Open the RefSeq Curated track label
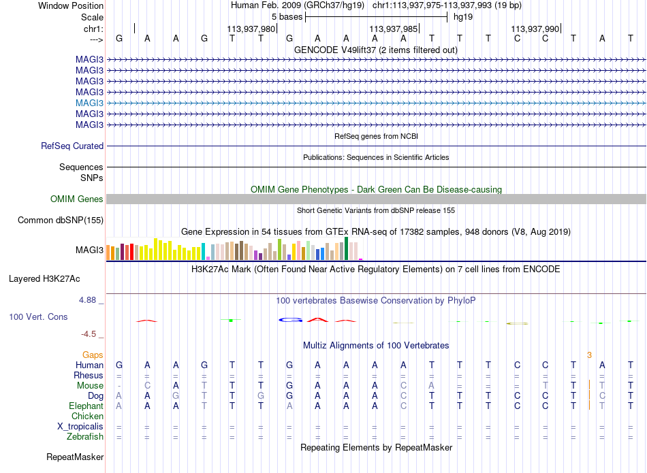Screen dimensions: 647x473 [72, 146]
